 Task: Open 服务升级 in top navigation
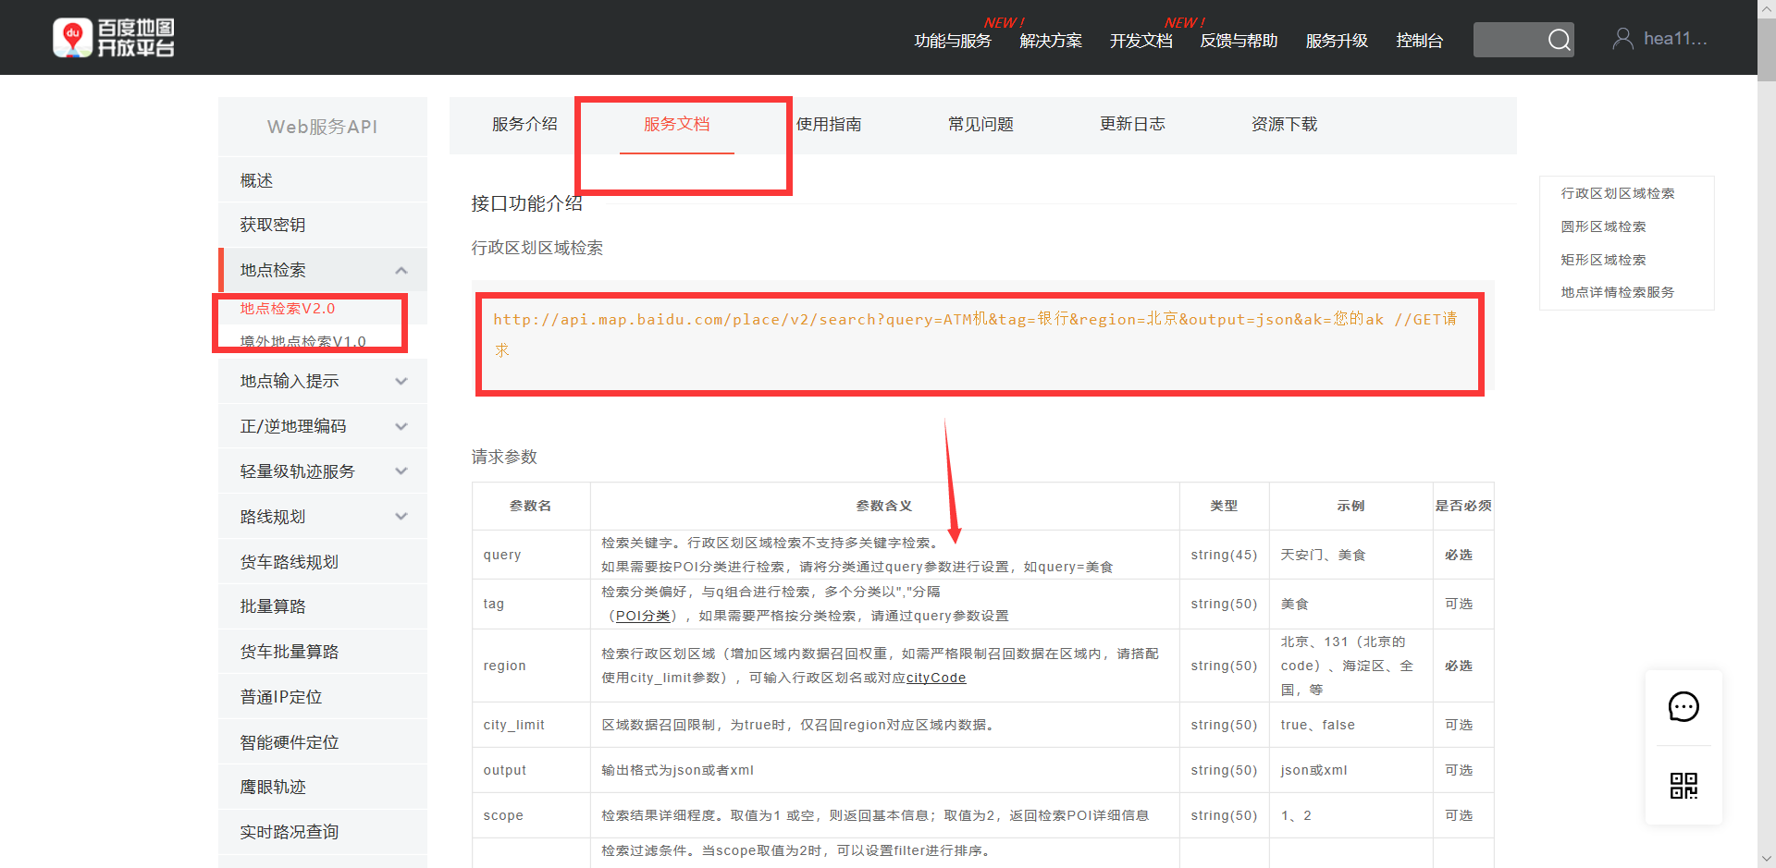point(1337,41)
